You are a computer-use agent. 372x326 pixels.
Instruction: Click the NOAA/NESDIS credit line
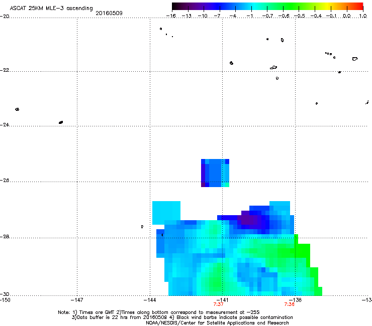coord(217,323)
